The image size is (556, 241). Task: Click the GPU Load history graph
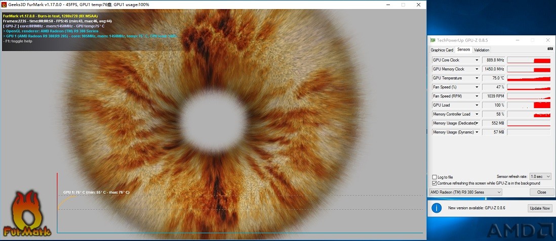[529, 105]
